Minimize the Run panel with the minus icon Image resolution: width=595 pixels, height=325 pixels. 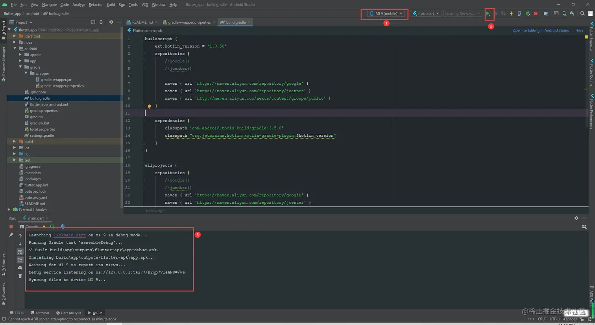click(x=584, y=218)
